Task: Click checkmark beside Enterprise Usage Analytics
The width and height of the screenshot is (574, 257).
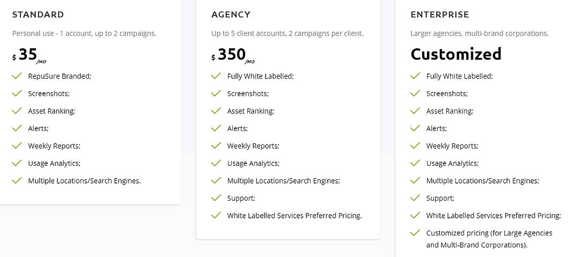Action: pyautogui.click(x=415, y=163)
